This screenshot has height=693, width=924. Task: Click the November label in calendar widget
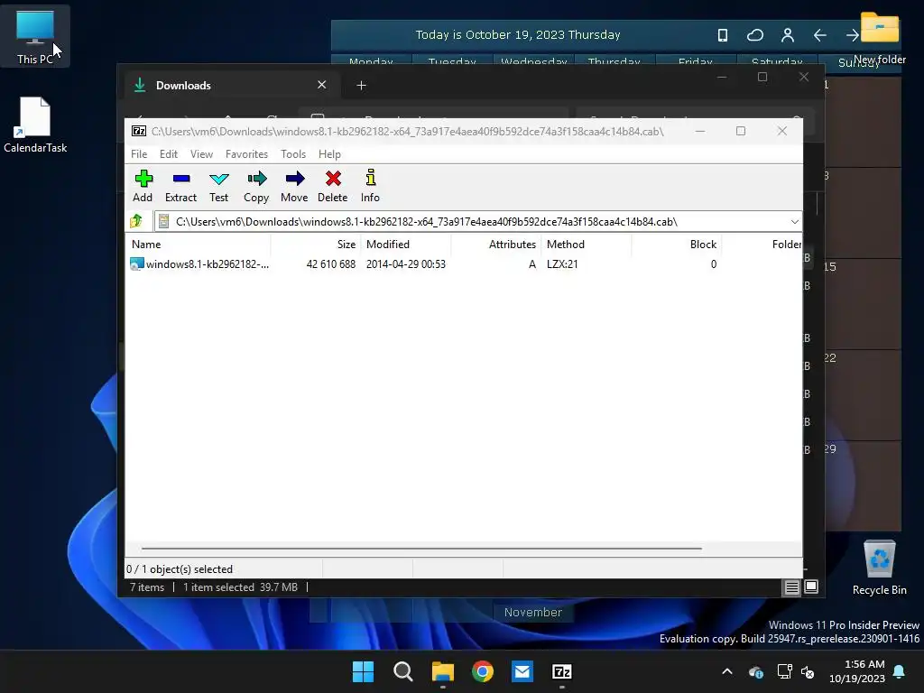[532, 613]
